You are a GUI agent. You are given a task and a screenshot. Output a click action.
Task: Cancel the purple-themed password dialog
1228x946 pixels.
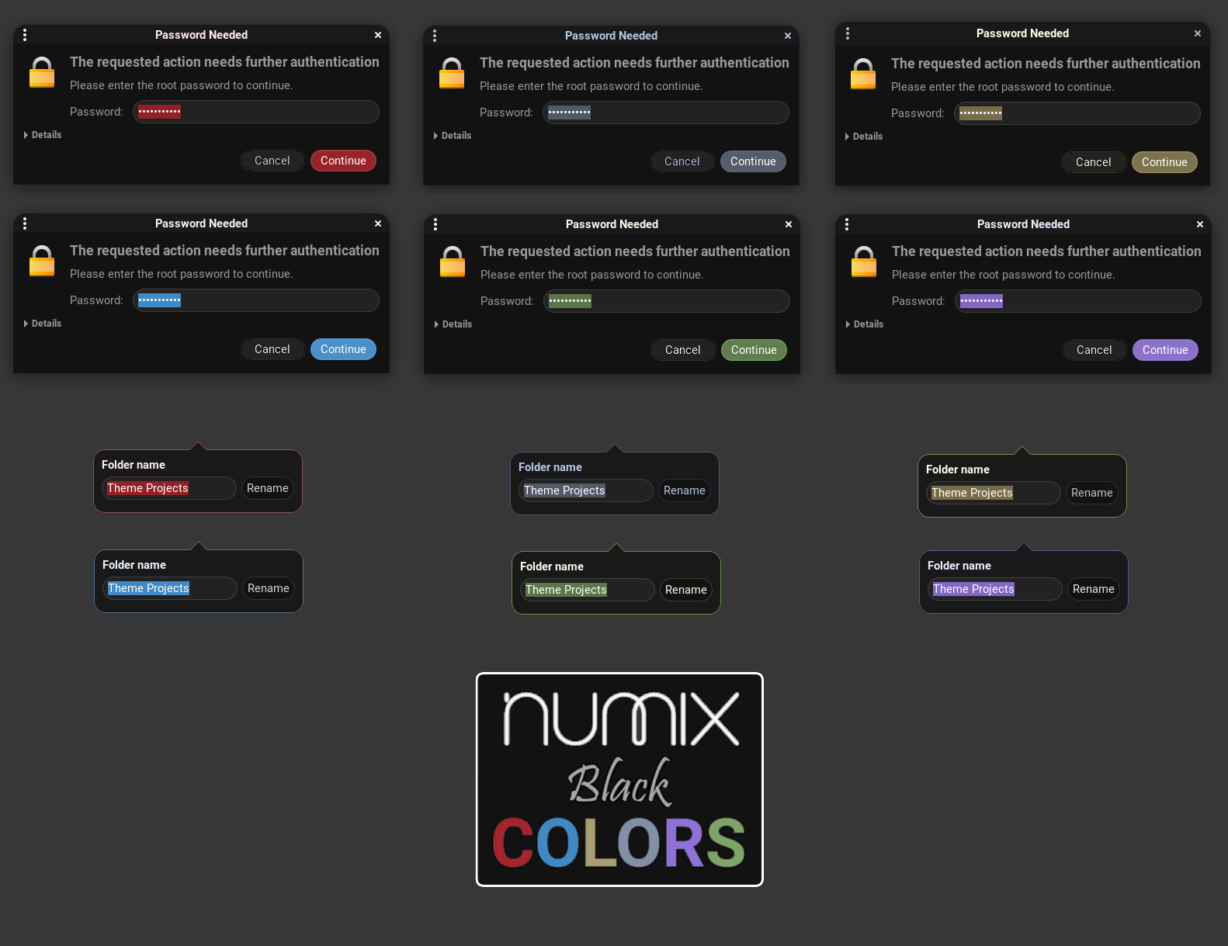1094,350
